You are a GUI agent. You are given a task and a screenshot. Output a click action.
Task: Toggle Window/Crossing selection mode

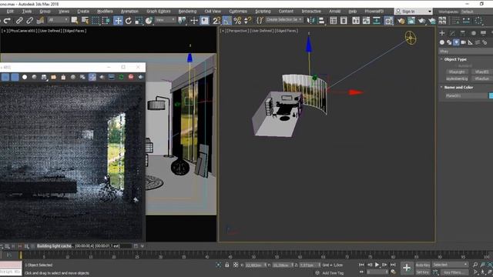(106, 21)
